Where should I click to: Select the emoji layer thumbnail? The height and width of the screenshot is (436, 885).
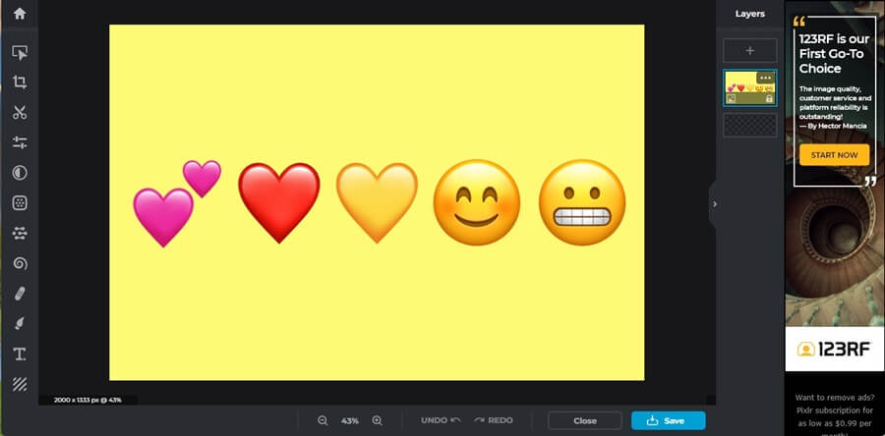(x=750, y=87)
